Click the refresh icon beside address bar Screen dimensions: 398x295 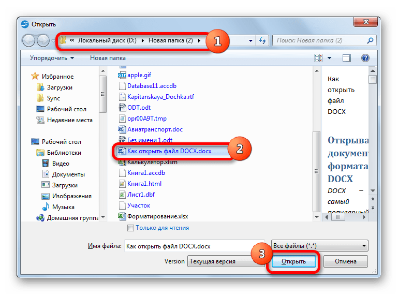coord(262,40)
